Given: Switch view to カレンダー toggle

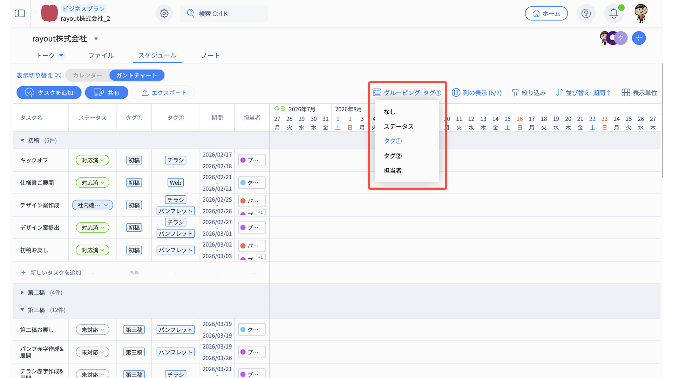Looking at the screenshot, I should [87, 75].
